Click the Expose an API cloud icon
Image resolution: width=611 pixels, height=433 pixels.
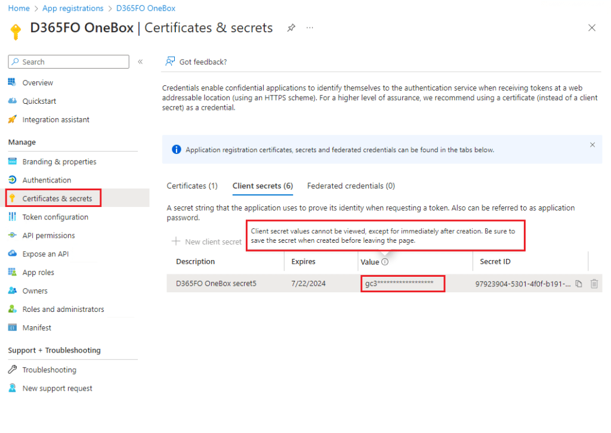coord(13,253)
